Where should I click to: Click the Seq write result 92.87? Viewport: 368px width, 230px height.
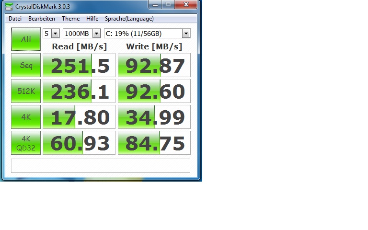154,65
